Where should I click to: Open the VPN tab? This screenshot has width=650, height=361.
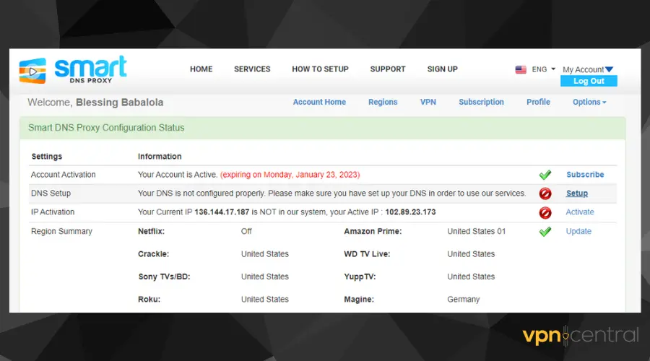click(428, 102)
